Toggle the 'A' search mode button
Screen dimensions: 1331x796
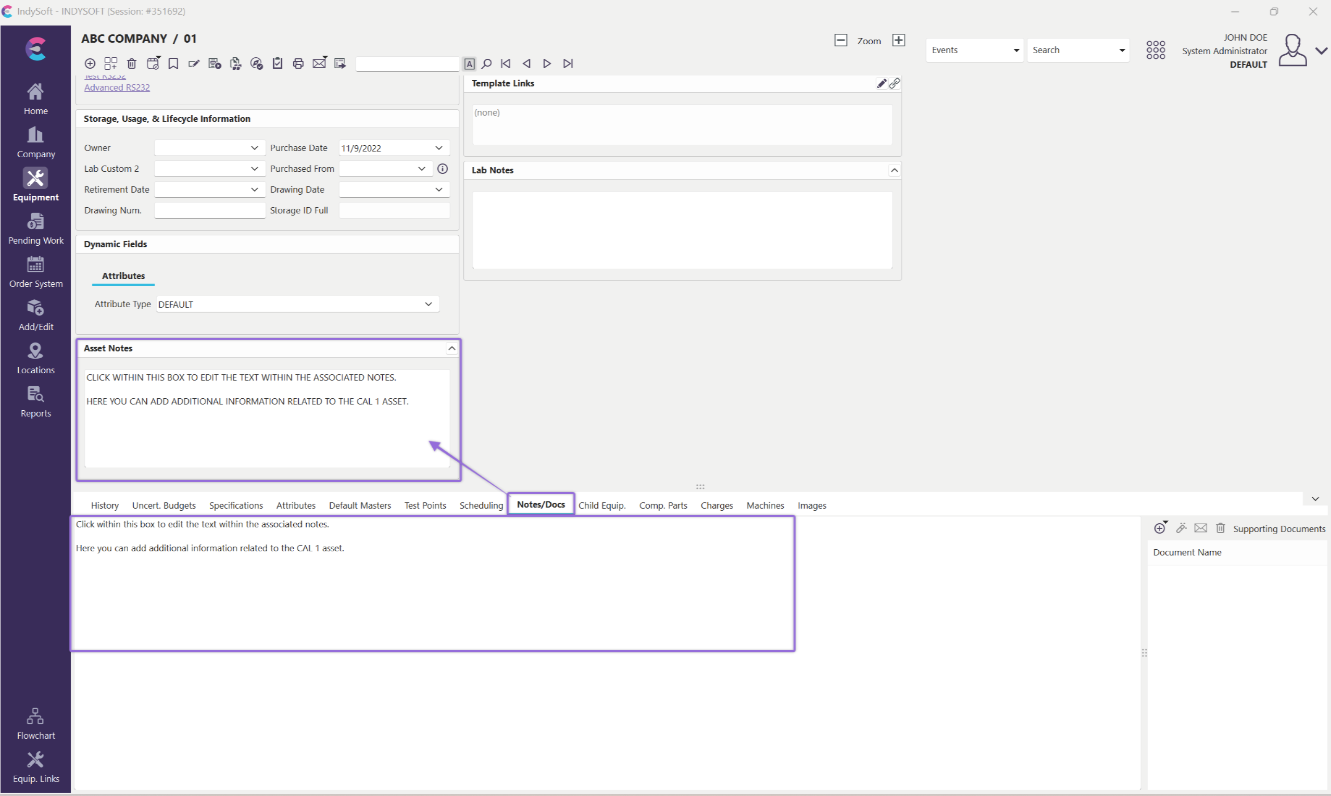tap(469, 64)
